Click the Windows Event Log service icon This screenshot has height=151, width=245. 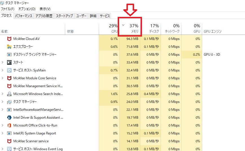[9, 149]
